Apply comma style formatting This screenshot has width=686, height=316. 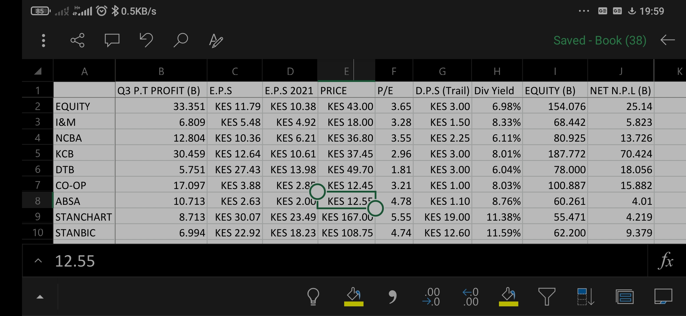(393, 297)
